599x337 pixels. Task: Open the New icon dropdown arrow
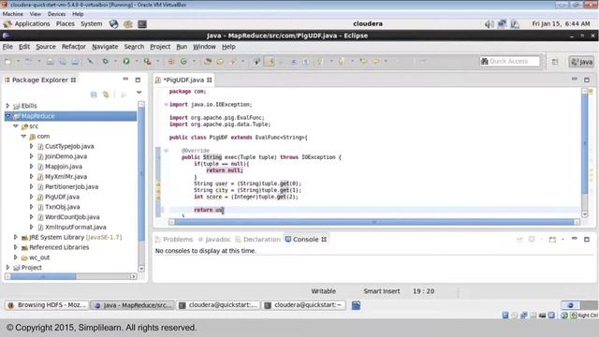click(18, 61)
